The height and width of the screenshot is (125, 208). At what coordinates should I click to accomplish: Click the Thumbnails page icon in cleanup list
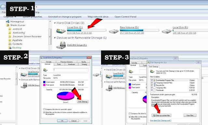point(154,90)
